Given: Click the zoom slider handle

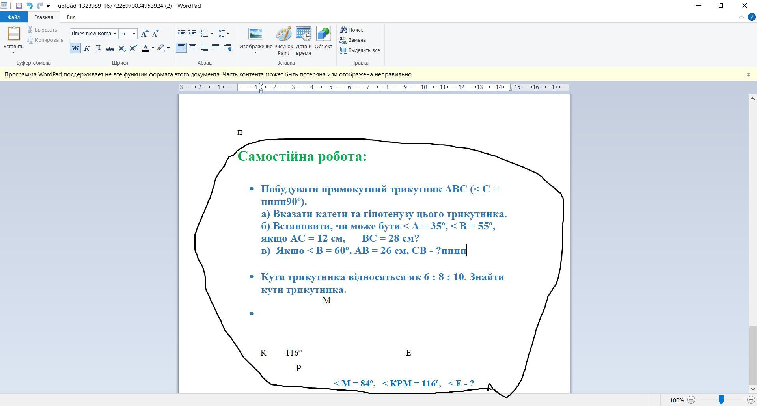Looking at the screenshot, I should click(721, 400).
